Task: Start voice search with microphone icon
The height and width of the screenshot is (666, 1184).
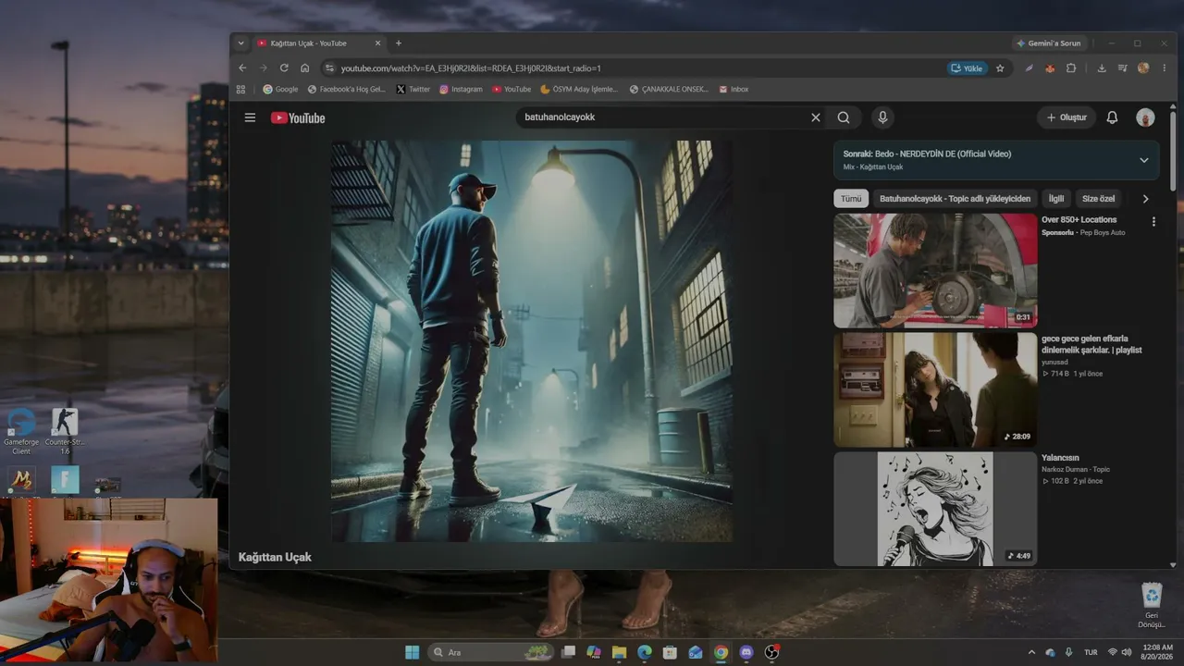Action: [x=882, y=117]
